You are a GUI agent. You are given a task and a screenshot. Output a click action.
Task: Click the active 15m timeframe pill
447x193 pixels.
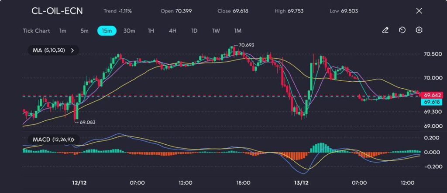[107, 31]
